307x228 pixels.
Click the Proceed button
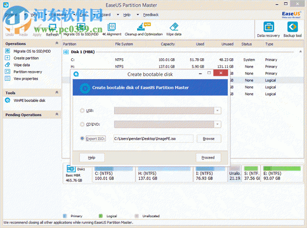click(x=208, y=157)
